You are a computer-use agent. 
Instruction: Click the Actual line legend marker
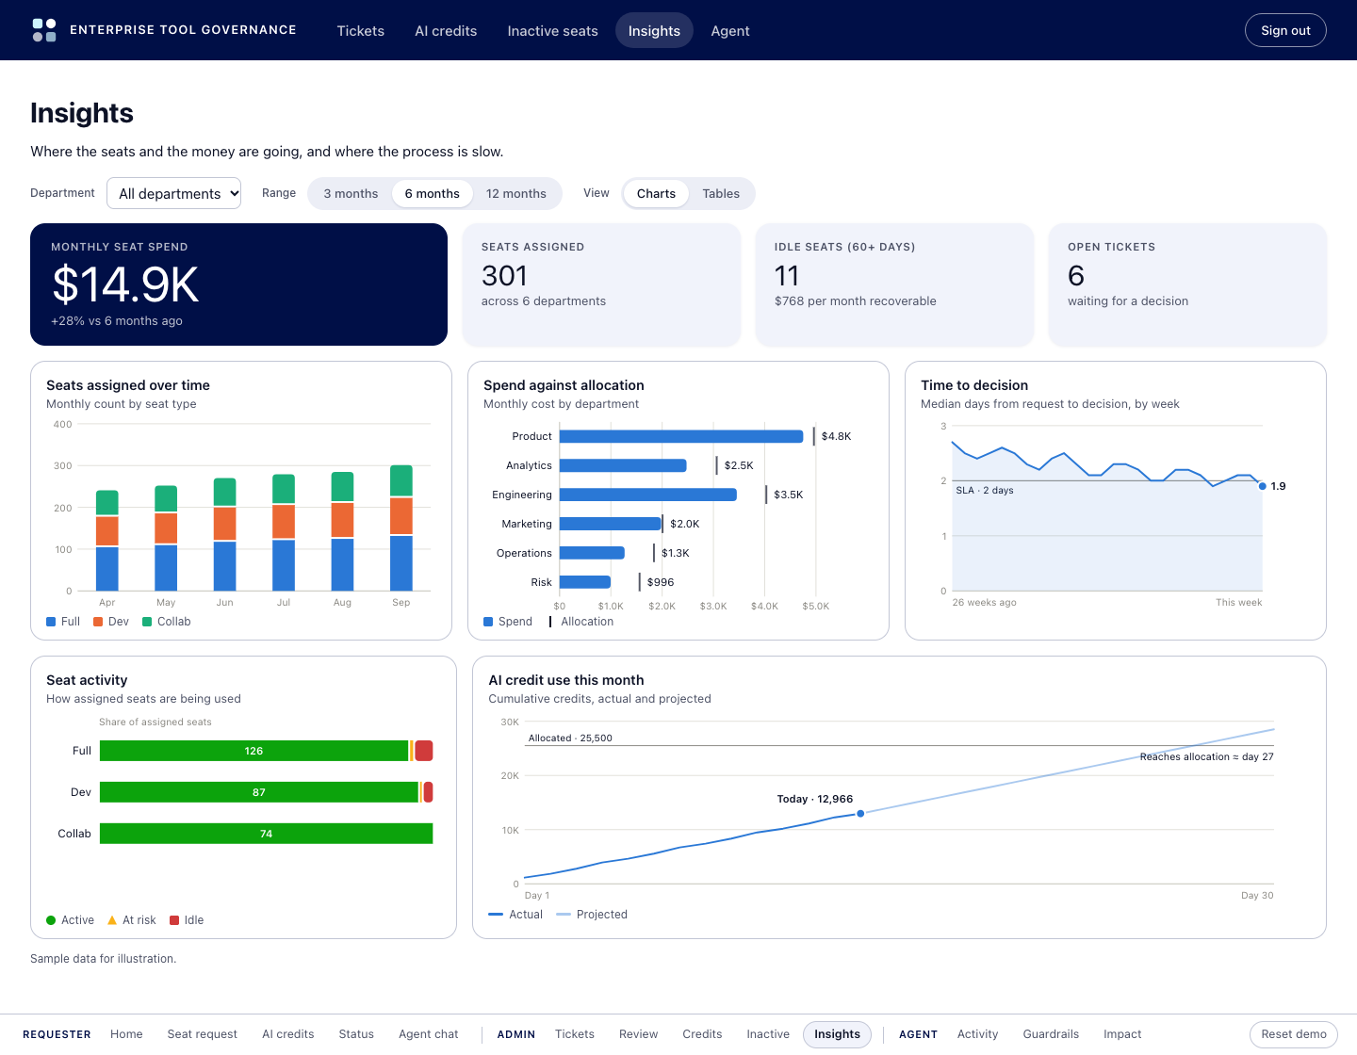pyautogui.click(x=496, y=915)
